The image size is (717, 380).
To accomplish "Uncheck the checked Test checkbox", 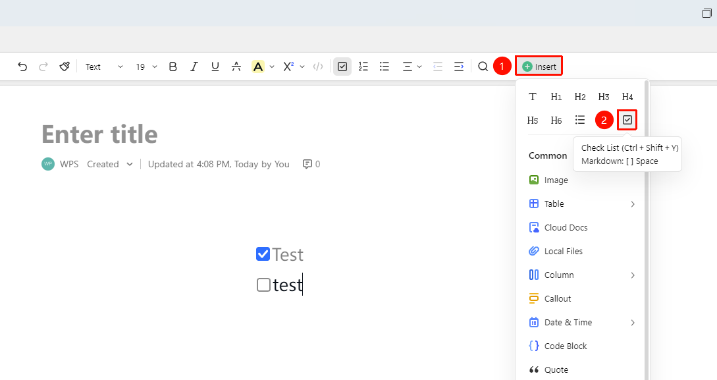I will 263,254.
